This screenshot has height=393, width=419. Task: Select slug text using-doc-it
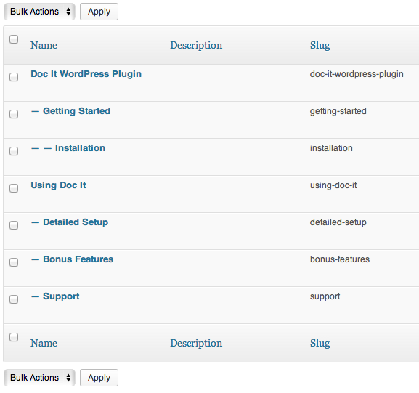[x=333, y=185]
